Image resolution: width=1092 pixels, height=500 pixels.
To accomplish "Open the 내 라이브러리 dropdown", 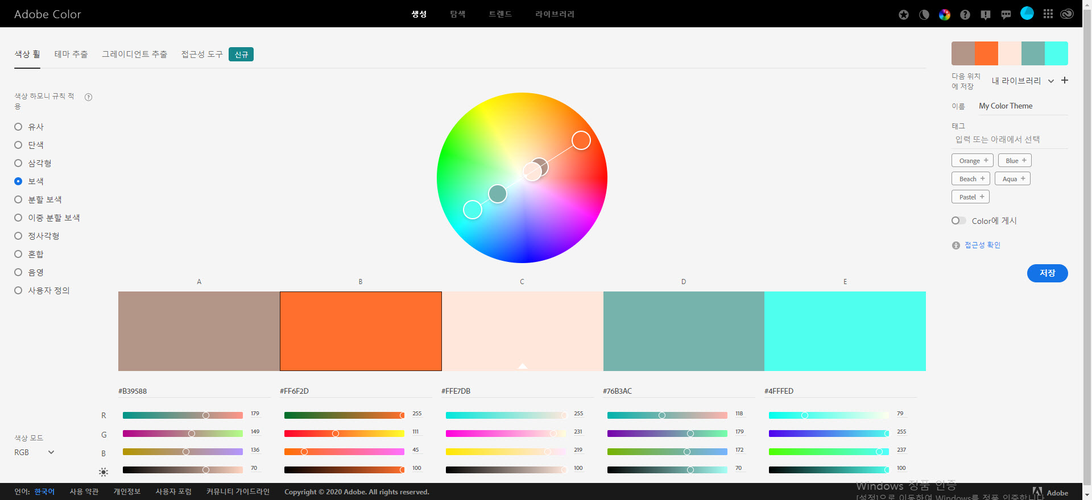I will point(1023,81).
